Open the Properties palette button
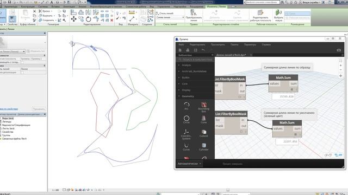Viewport: 348px width, 195px height. click(12, 19)
